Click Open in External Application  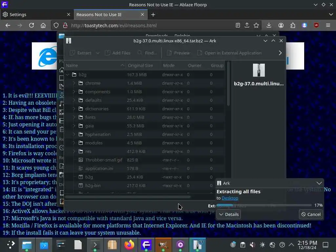(229, 53)
